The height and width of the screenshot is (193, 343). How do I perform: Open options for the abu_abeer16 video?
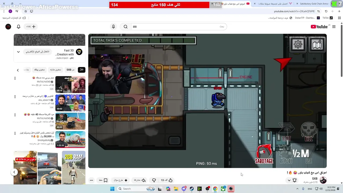15,96
